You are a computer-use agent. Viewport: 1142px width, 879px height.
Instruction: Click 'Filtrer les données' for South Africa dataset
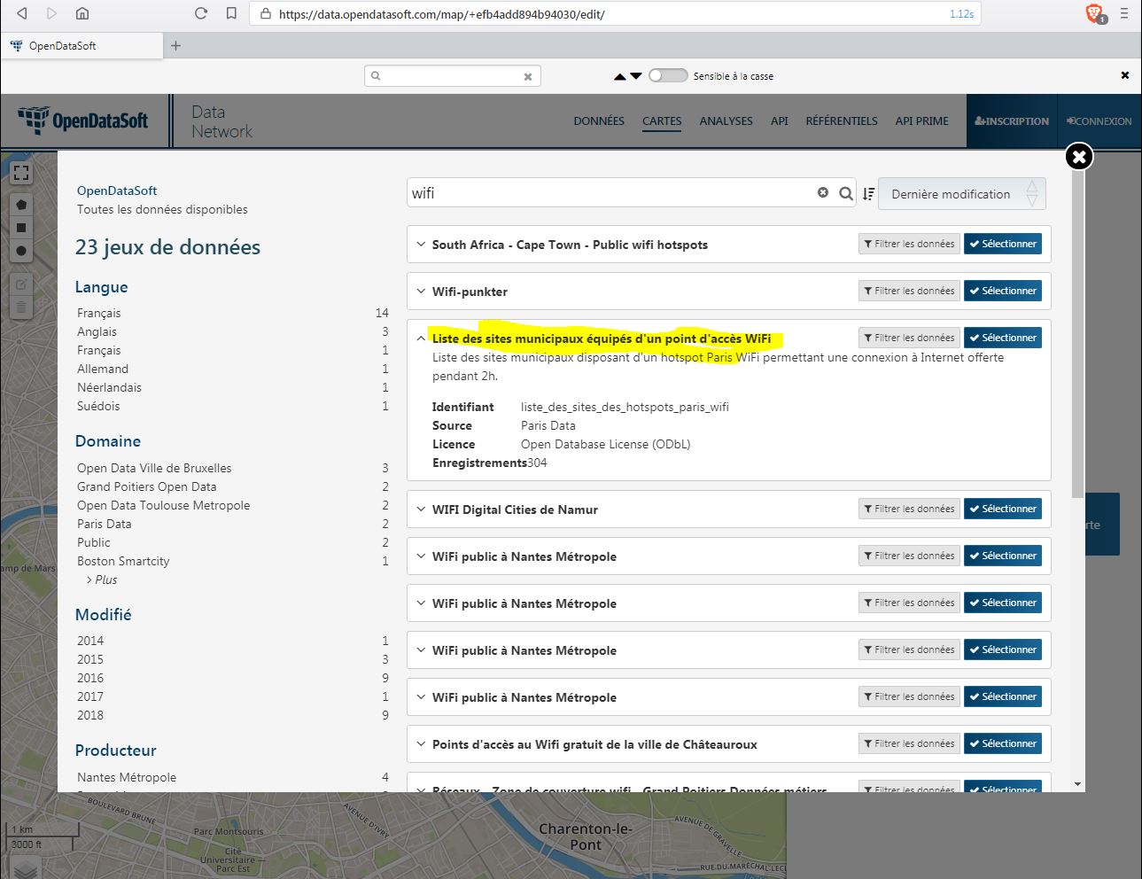click(x=908, y=244)
